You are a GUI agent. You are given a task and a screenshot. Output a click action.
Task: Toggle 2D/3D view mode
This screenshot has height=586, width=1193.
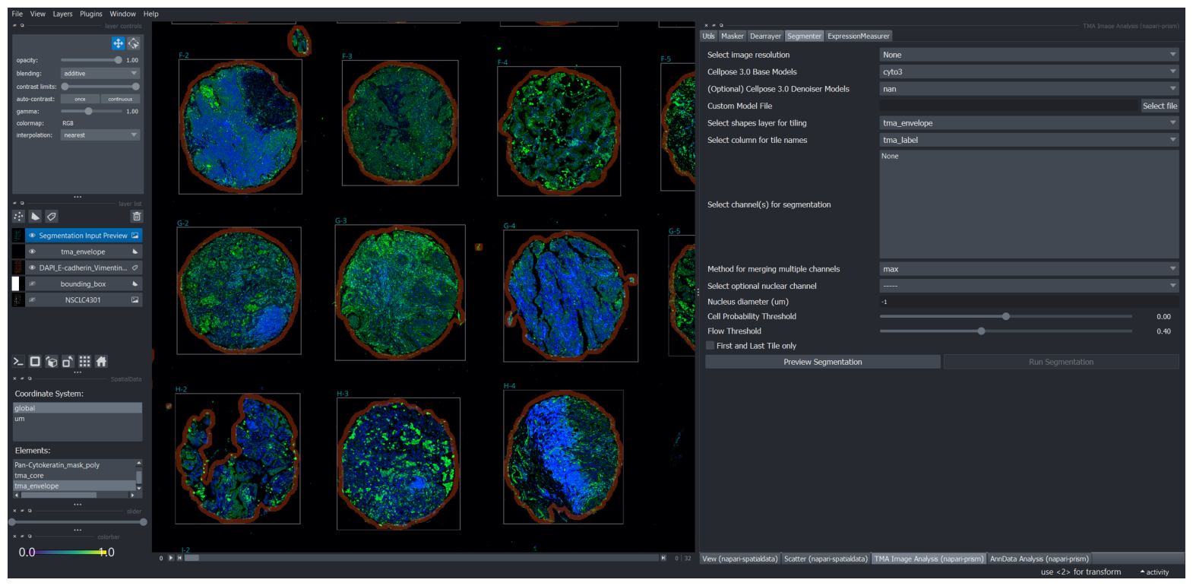[x=35, y=362]
